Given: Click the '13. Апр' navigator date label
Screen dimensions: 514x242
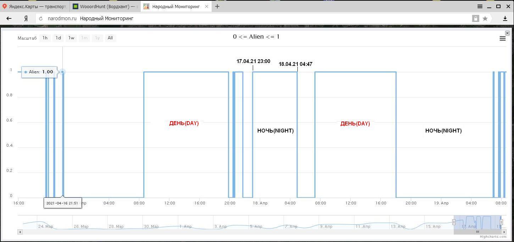Looking at the screenshot, I should point(398,226).
